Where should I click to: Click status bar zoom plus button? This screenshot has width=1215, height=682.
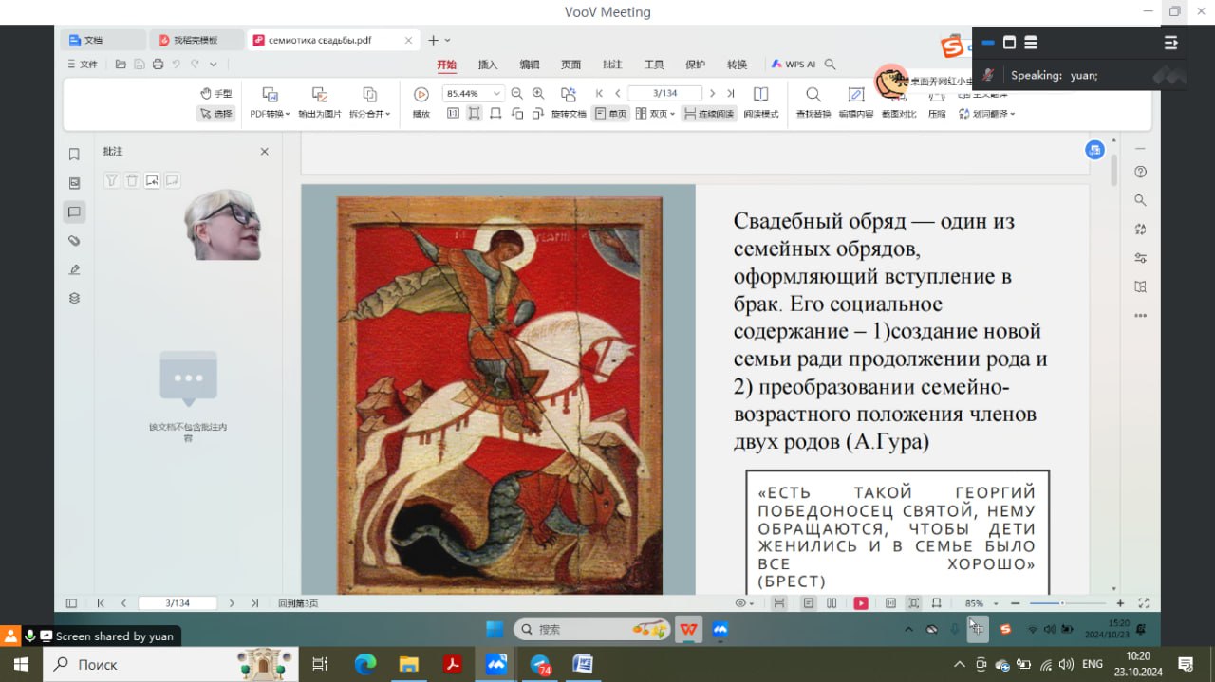[1120, 603]
